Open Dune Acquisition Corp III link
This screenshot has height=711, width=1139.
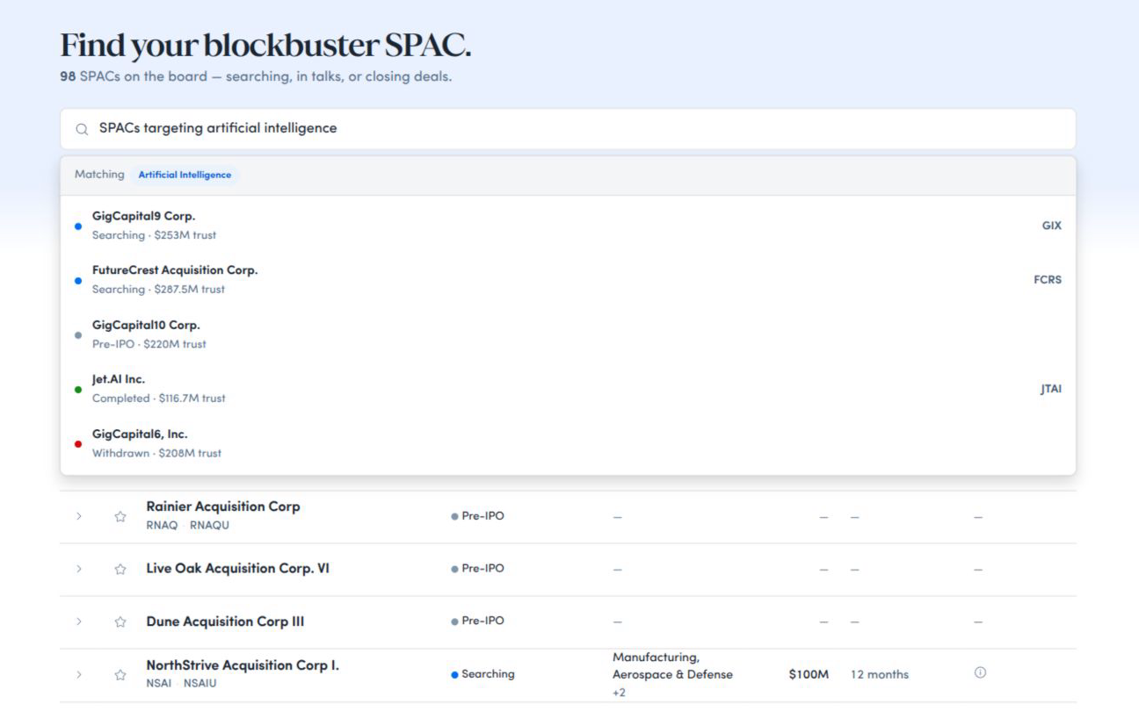(226, 621)
